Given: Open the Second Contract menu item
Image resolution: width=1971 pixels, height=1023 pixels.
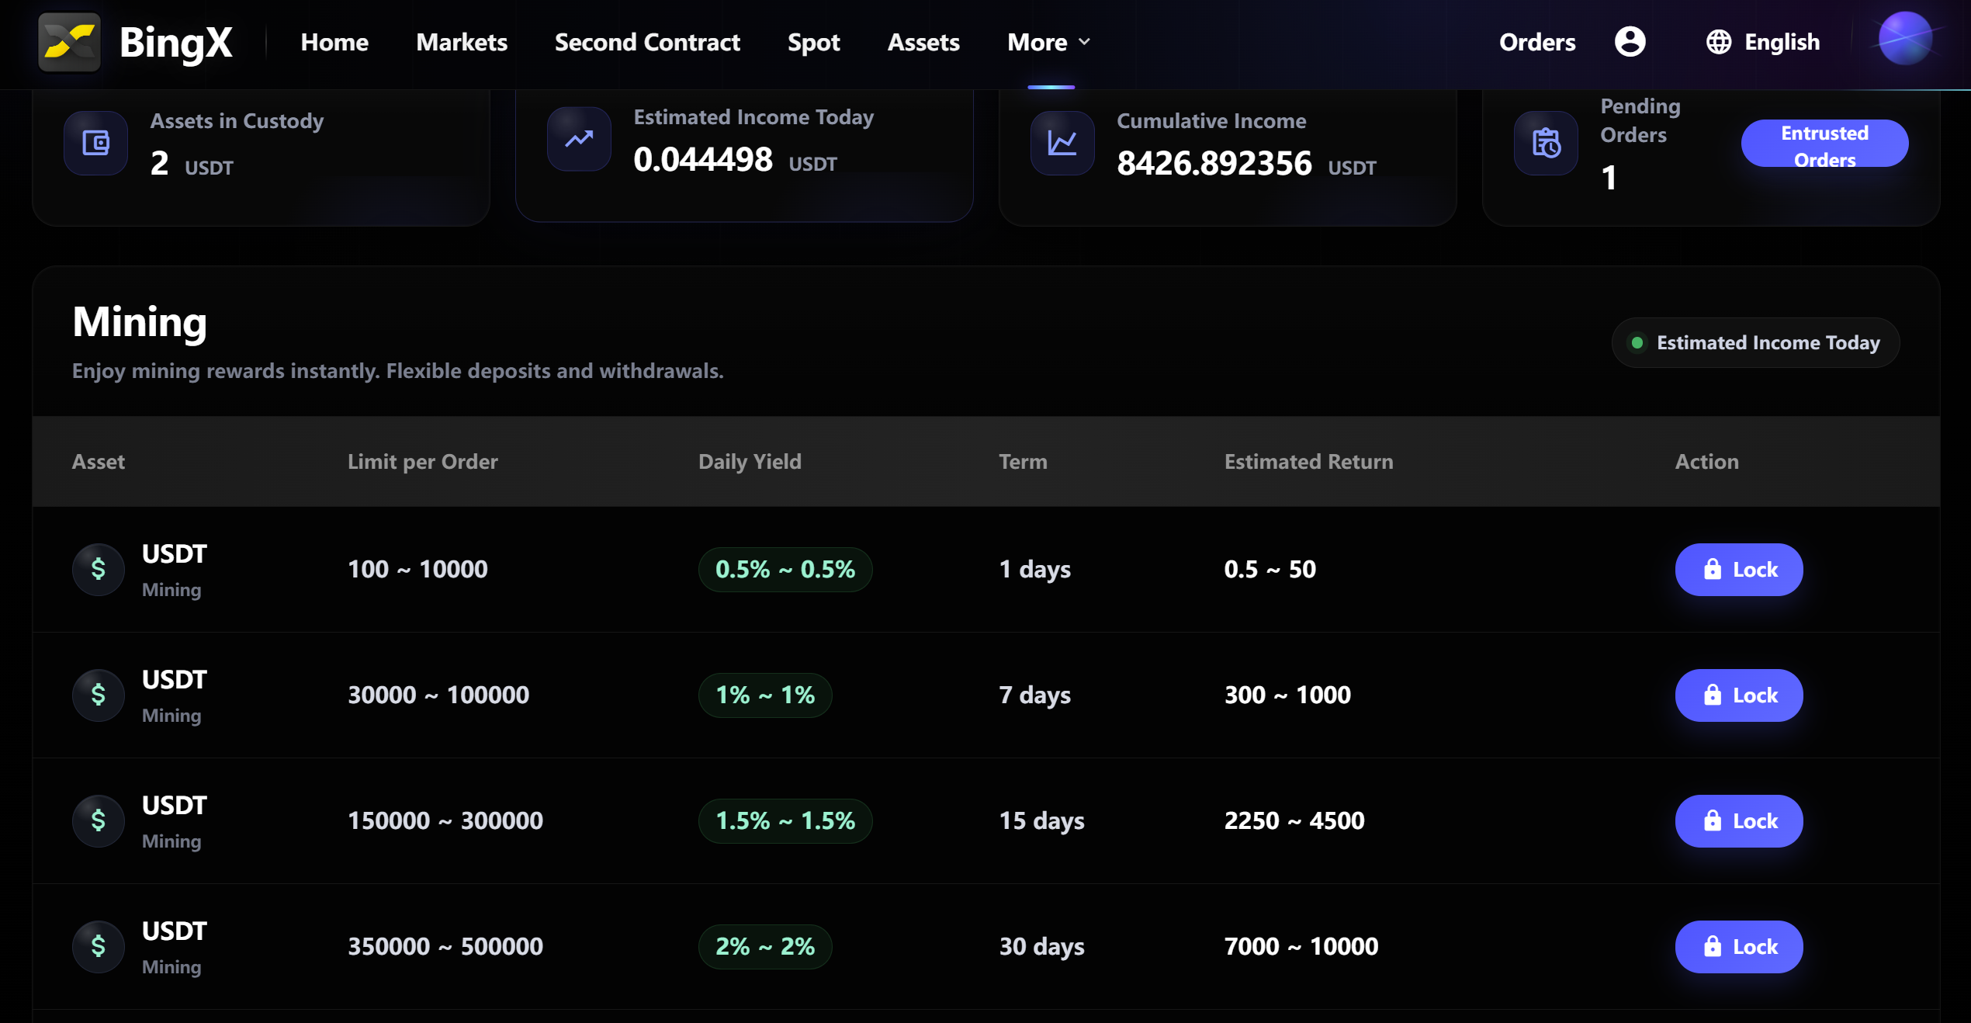Looking at the screenshot, I should pyautogui.click(x=647, y=42).
